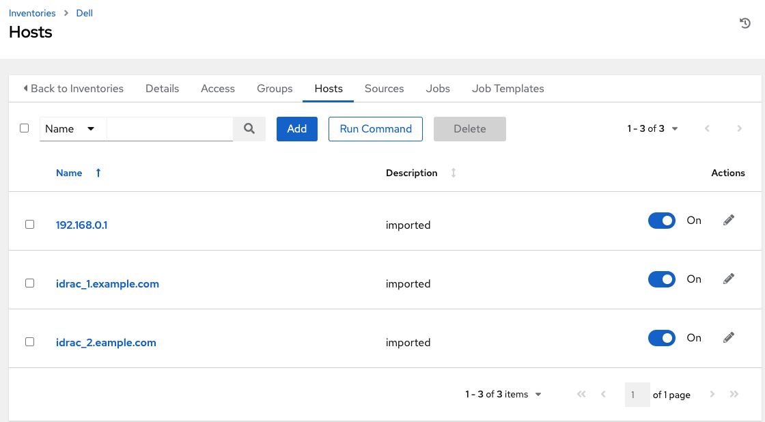Click the Add host button
This screenshot has width=765, height=422.
[x=296, y=129]
